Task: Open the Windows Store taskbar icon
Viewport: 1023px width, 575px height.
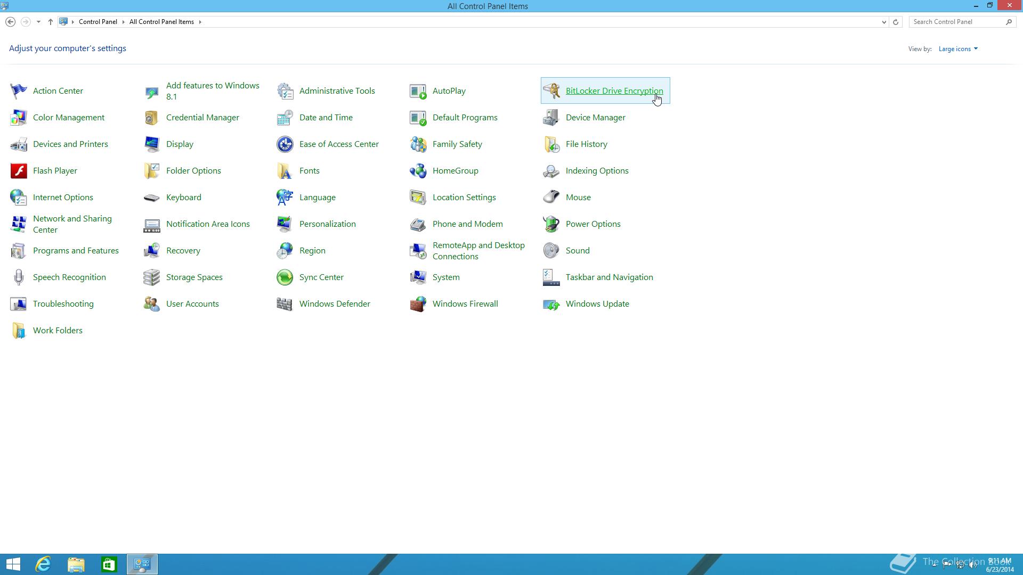Action: 109,564
